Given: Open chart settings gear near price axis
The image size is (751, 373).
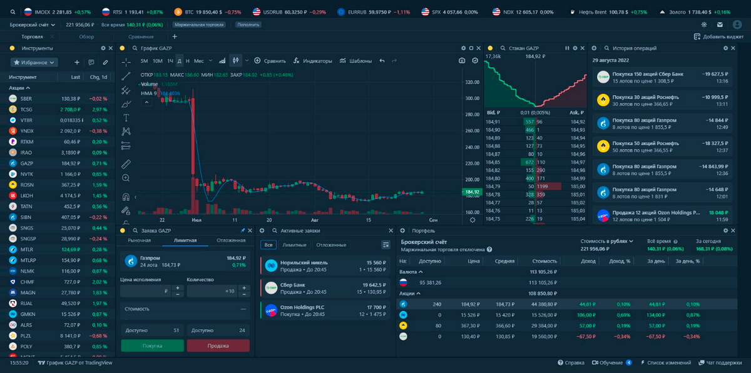Looking at the screenshot, I should coord(473,220).
